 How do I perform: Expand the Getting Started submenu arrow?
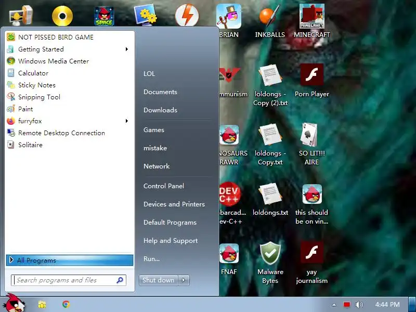click(127, 49)
